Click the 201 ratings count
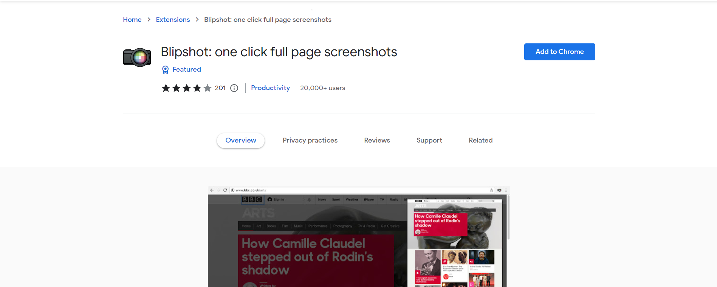 pos(220,88)
